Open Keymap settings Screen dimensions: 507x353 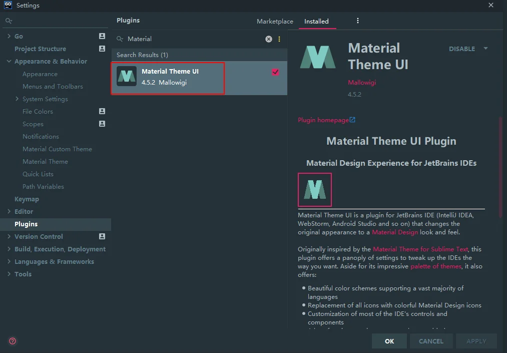tap(27, 199)
